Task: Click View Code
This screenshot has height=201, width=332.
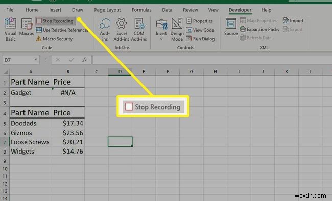Action: click(x=200, y=30)
